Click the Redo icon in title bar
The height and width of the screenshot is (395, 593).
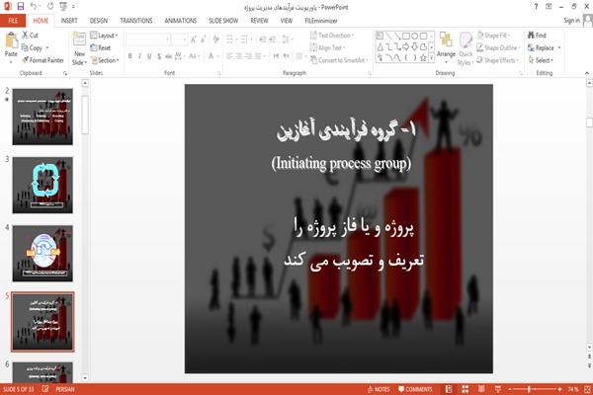click(x=50, y=6)
